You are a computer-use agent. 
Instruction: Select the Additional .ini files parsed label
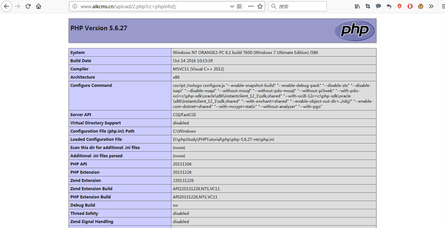coord(96,156)
